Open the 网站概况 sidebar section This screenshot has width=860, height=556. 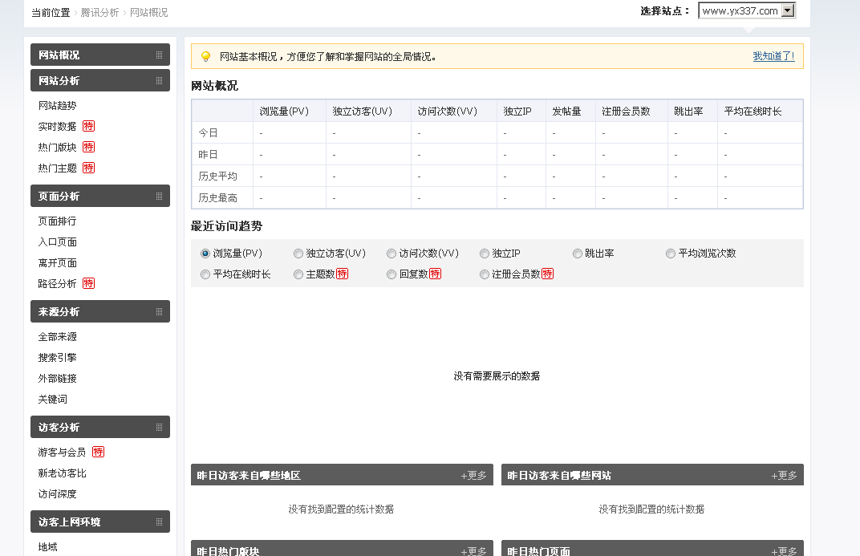pos(100,55)
